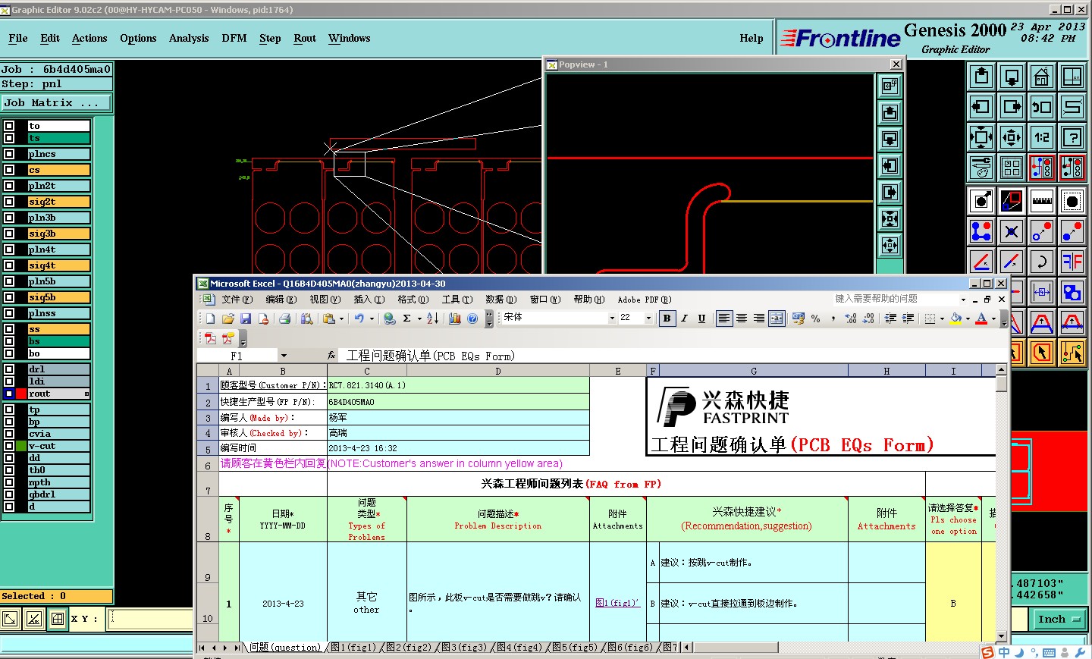Toggle Bold formatting in Excel
The image size is (1092, 659).
tap(667, 319)
